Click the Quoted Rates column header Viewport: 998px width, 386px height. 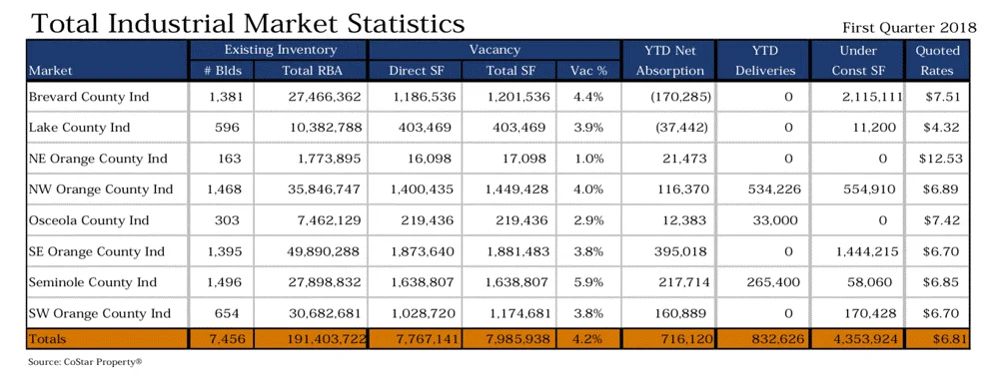pos(937,61)
